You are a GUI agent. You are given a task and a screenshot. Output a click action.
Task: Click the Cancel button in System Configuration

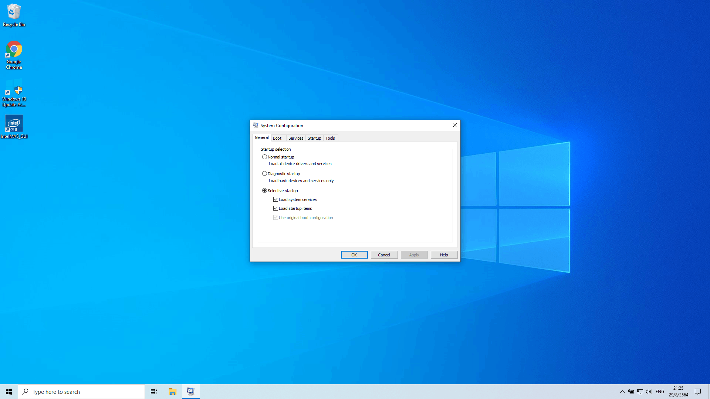(384, 255)
